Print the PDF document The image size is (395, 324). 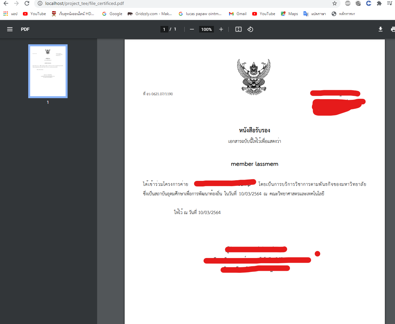coord(393,29)
